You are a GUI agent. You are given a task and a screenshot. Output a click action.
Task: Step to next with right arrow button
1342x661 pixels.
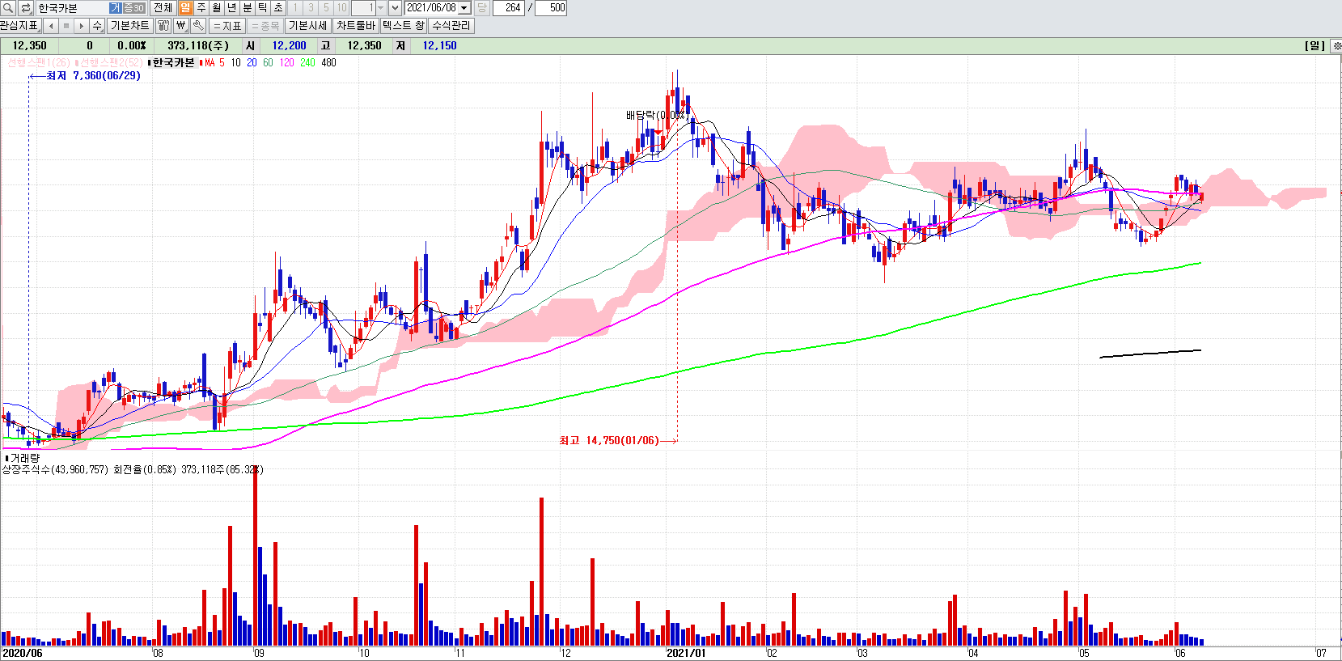[x=81, y=26]
